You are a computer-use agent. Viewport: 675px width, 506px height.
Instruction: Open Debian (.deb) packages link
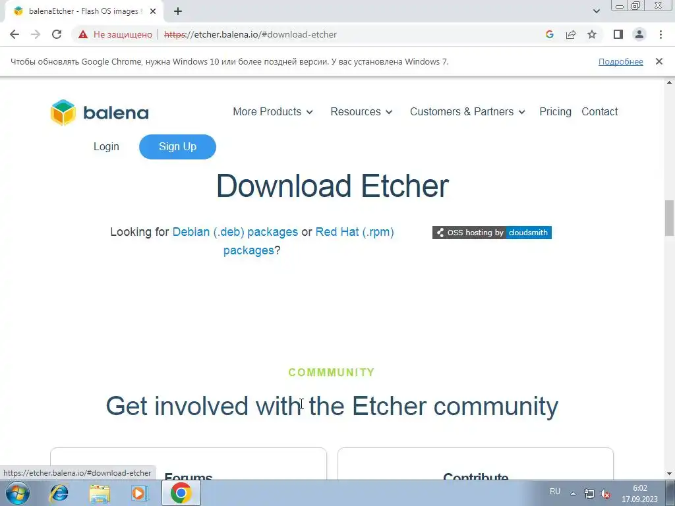coord(235,232)
